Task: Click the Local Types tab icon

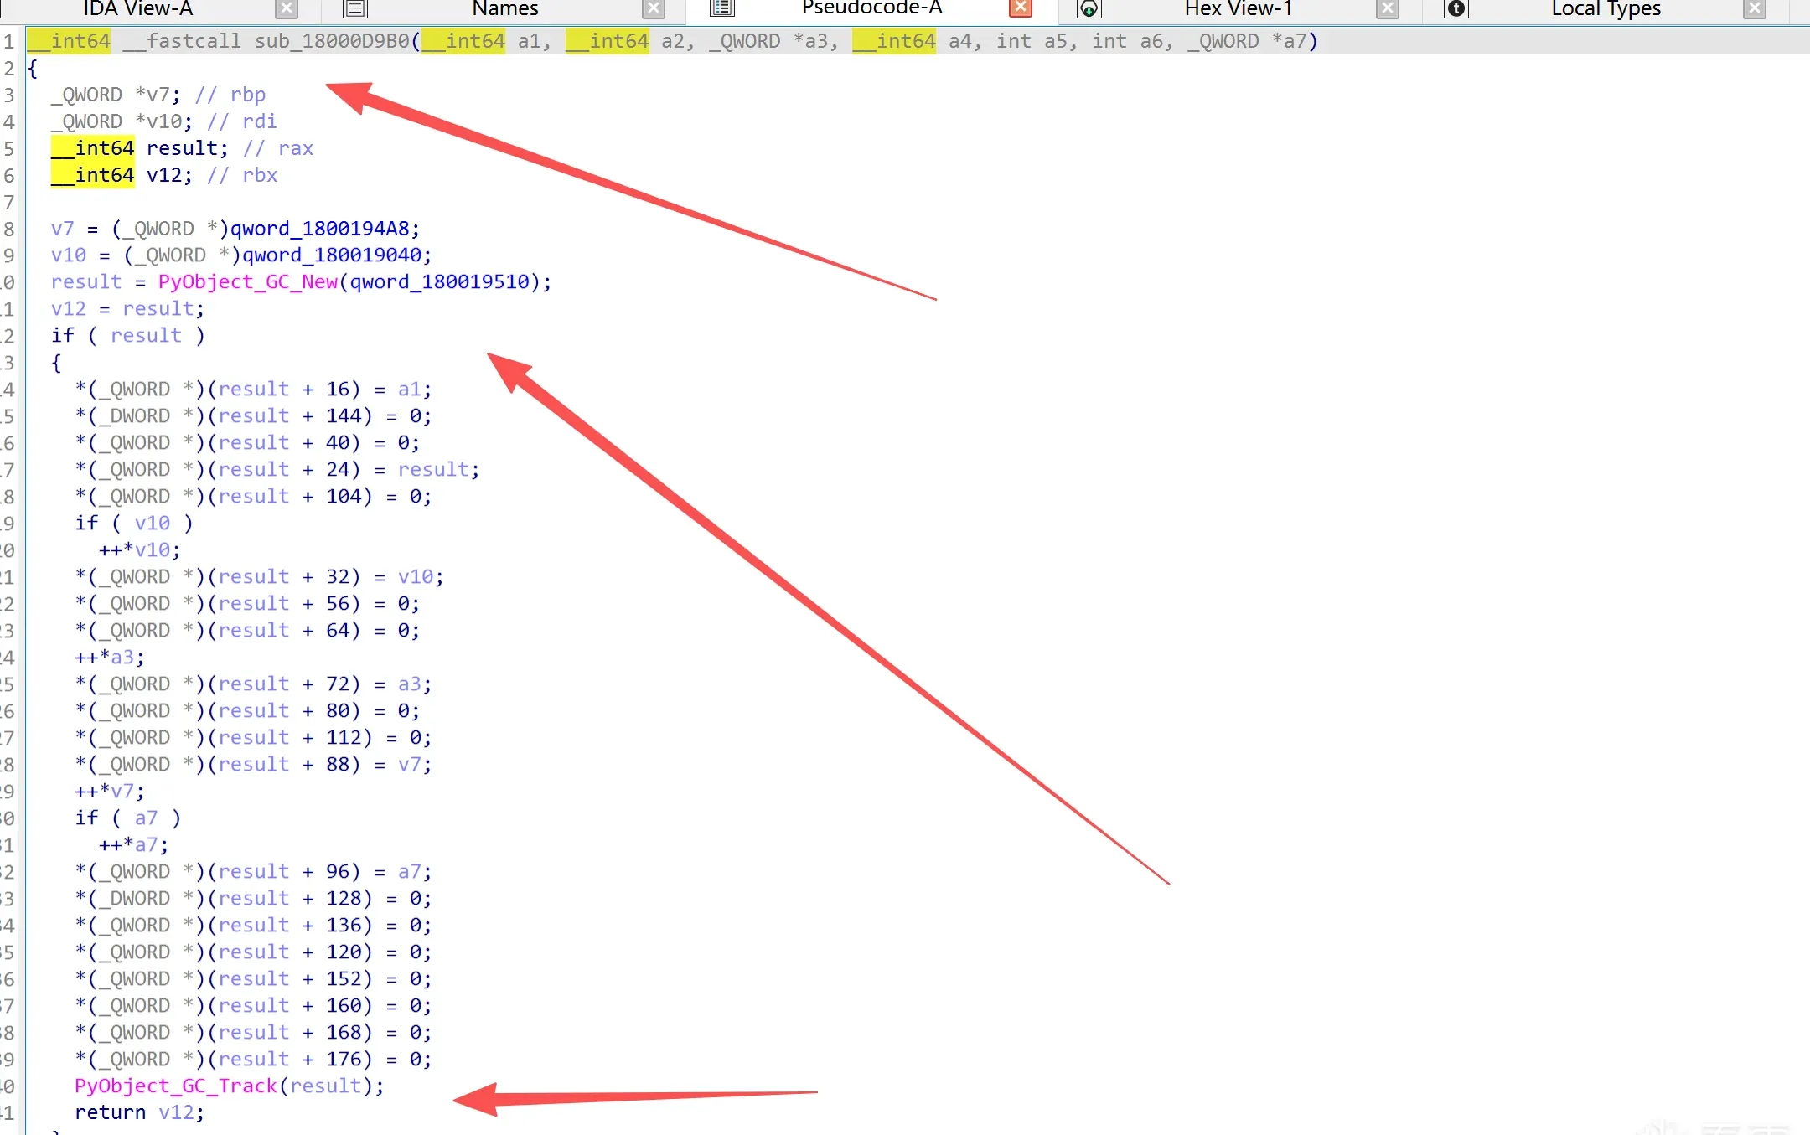Action: click(x=1456, y=9)
